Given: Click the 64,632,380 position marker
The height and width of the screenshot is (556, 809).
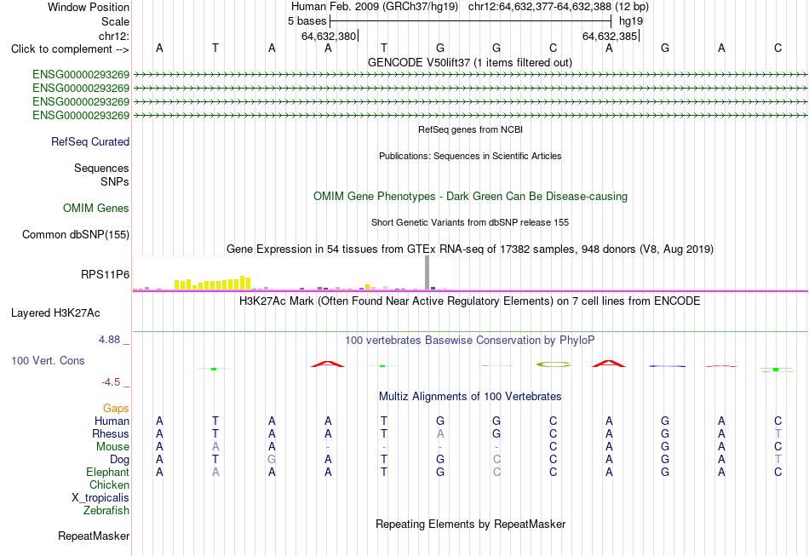Looking at the screenshot, I should pos(330,36).
